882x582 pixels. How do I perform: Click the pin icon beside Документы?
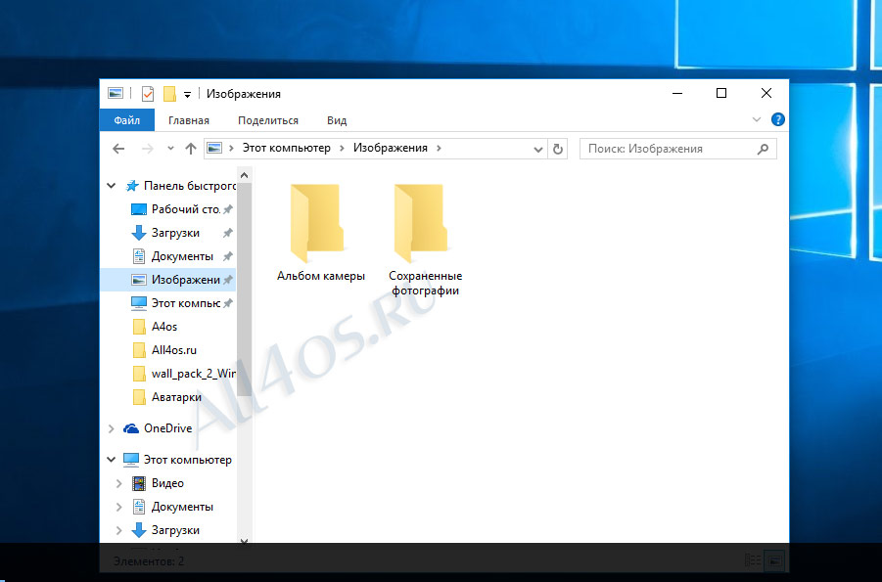point(228,256)
